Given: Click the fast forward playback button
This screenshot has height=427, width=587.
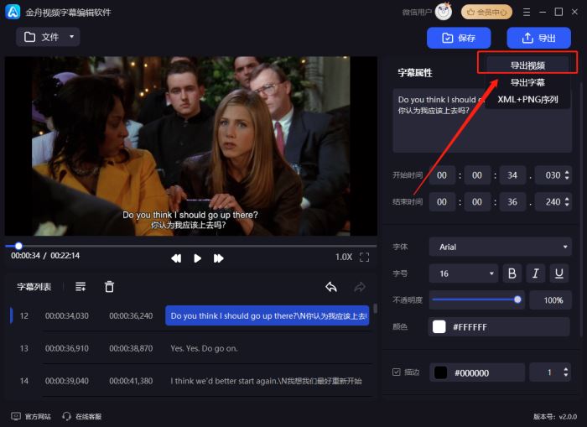Looking at the screenshot, I should [x=219, y=258].
